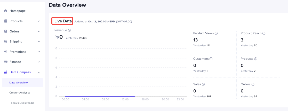
Task: Click the Products bag icon in sidebar
Action: click(6, 21)
